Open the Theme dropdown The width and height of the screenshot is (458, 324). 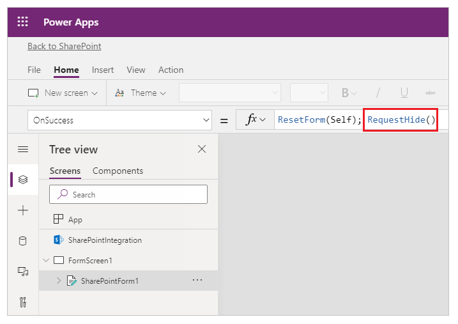(x=141, y=93)
